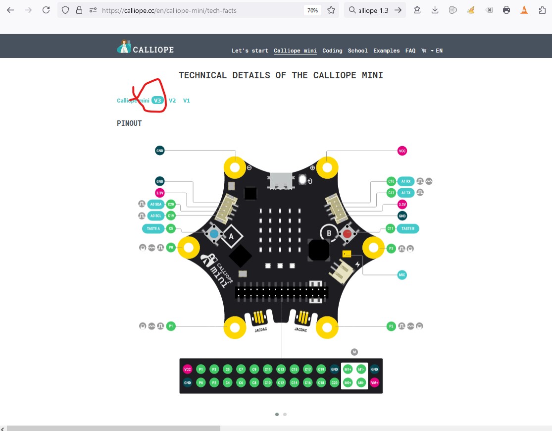Open the shopping cart icon
The width and height of the screenshot is (552, 431).
pos(423,51)
